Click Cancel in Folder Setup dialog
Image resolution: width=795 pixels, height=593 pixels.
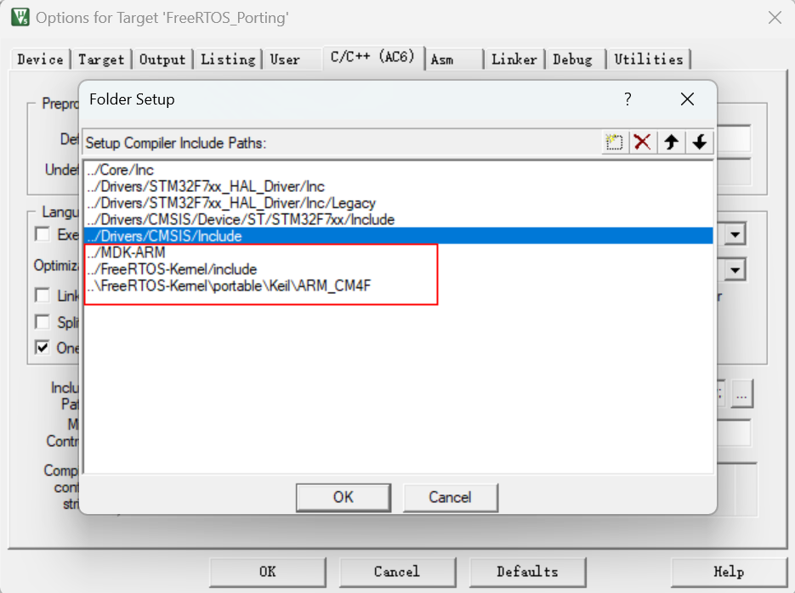pyautogui.click(x=450, y=497)
